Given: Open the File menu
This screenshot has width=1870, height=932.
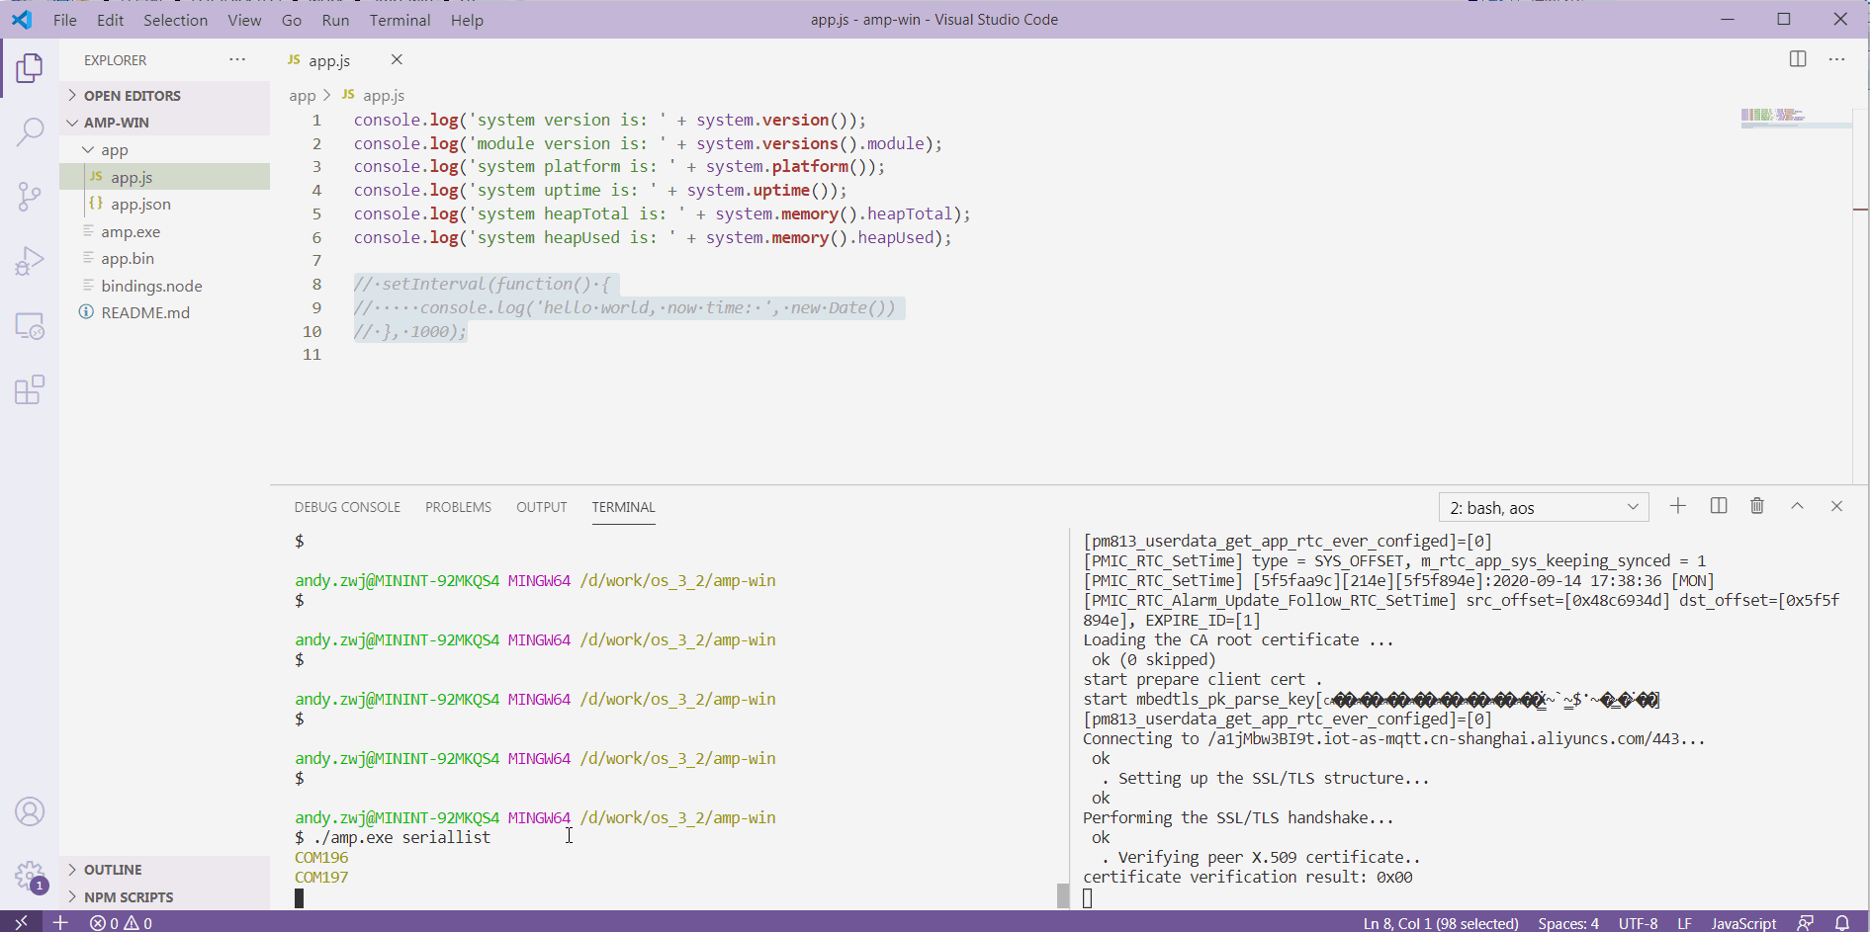Looking at the screenshot, I should pyautogui.click(x=64, y=20).
